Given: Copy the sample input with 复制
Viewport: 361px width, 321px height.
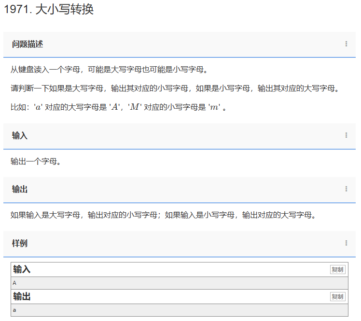Looking at the screenshot, I should click(337, 269).
